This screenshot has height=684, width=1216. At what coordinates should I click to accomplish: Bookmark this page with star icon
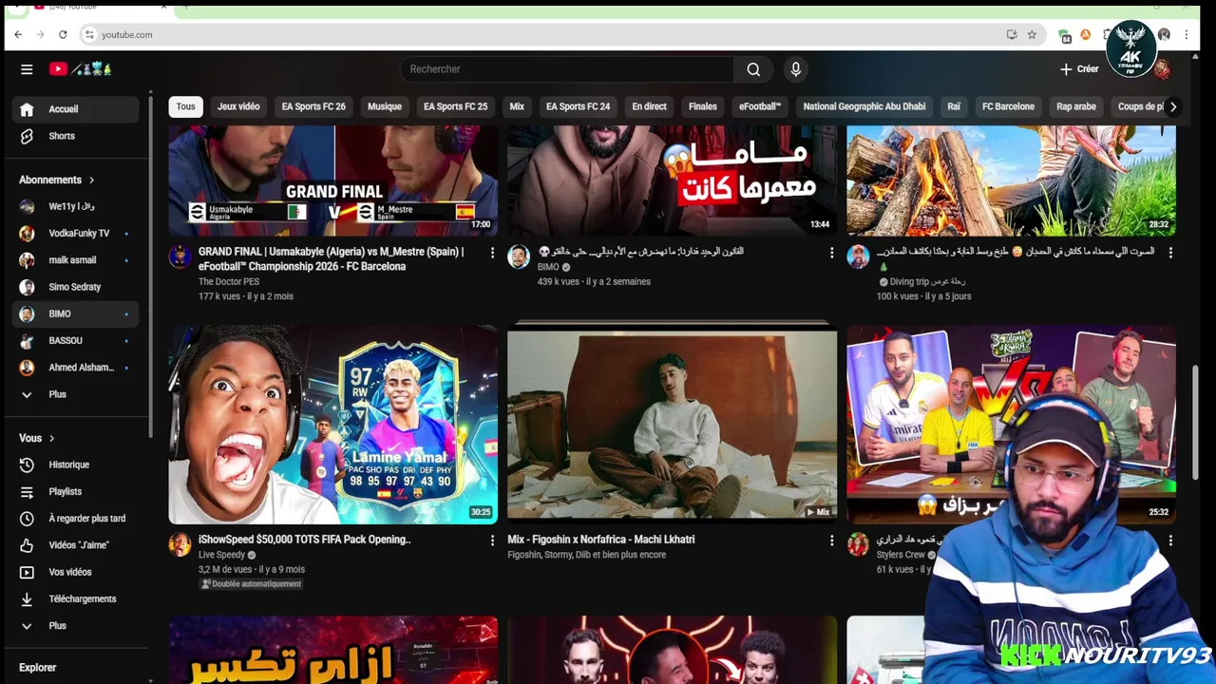(x=1032, y=34)
